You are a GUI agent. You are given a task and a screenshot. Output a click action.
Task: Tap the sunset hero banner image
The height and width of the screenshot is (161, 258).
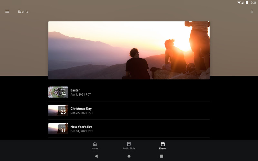point(129,50)
